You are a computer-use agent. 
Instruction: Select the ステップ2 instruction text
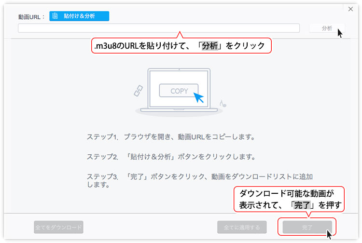click(171, 157)
